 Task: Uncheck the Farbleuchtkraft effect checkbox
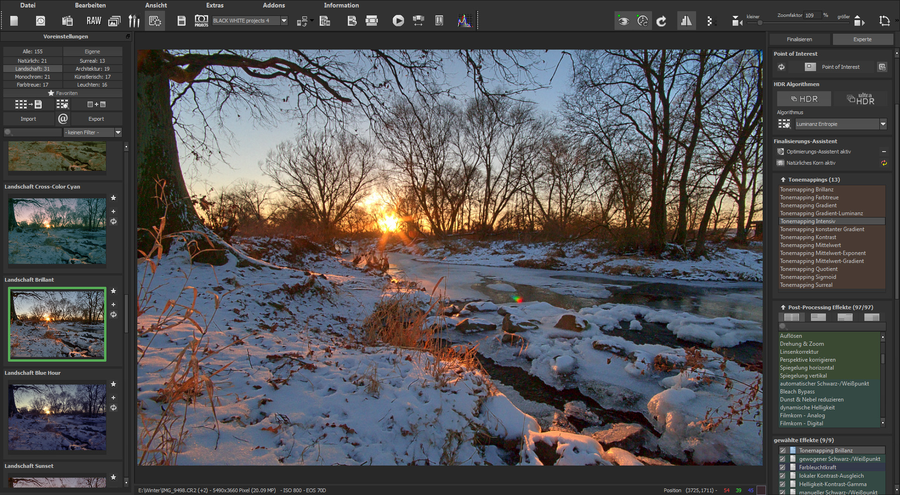click(782, 467)
